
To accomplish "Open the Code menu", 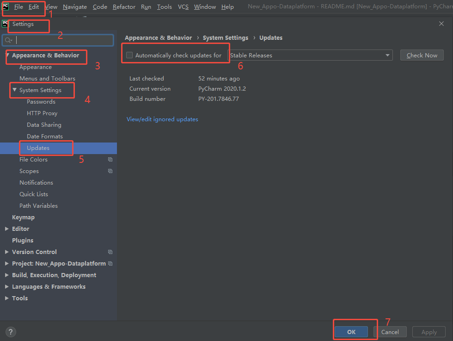I will coord(100,6).
